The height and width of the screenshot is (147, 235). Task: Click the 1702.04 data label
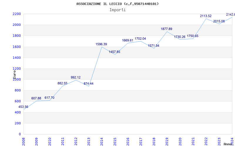(x=140, y=39)
